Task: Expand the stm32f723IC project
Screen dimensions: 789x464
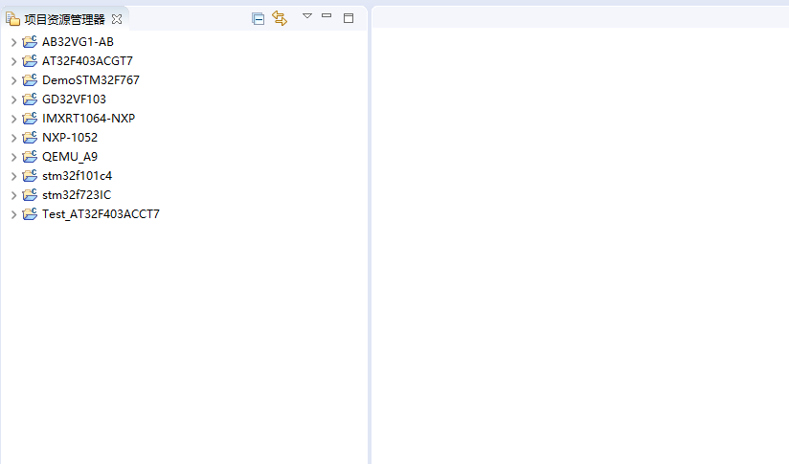Action: tap(14, 195)
